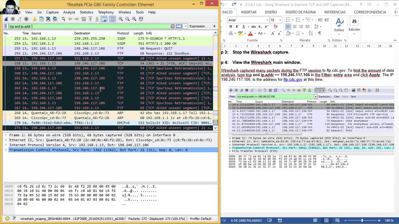The height and width of the screenshot is (224, 399).
Task: Select packet 255 Request: QUIT row
Action: click(x=108, y=49)
